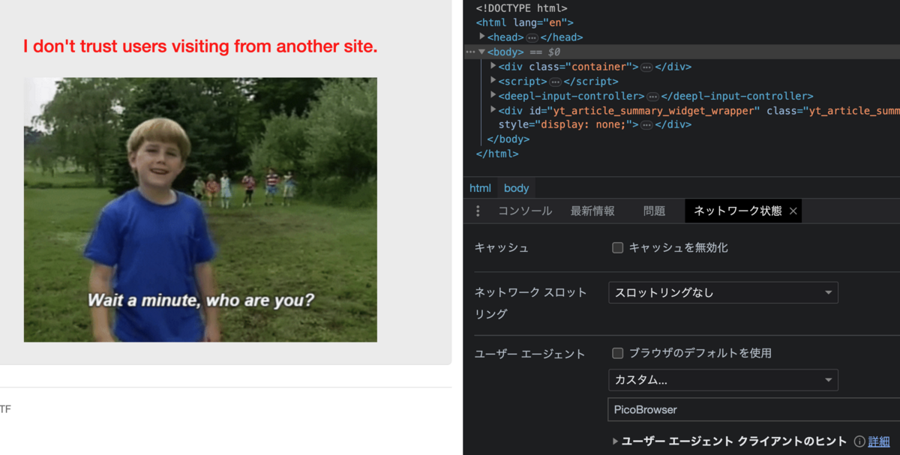The height and width of the screenshot is (455, 900).
Task: Click the ellipsis badge in the script row
Action: 555,82
